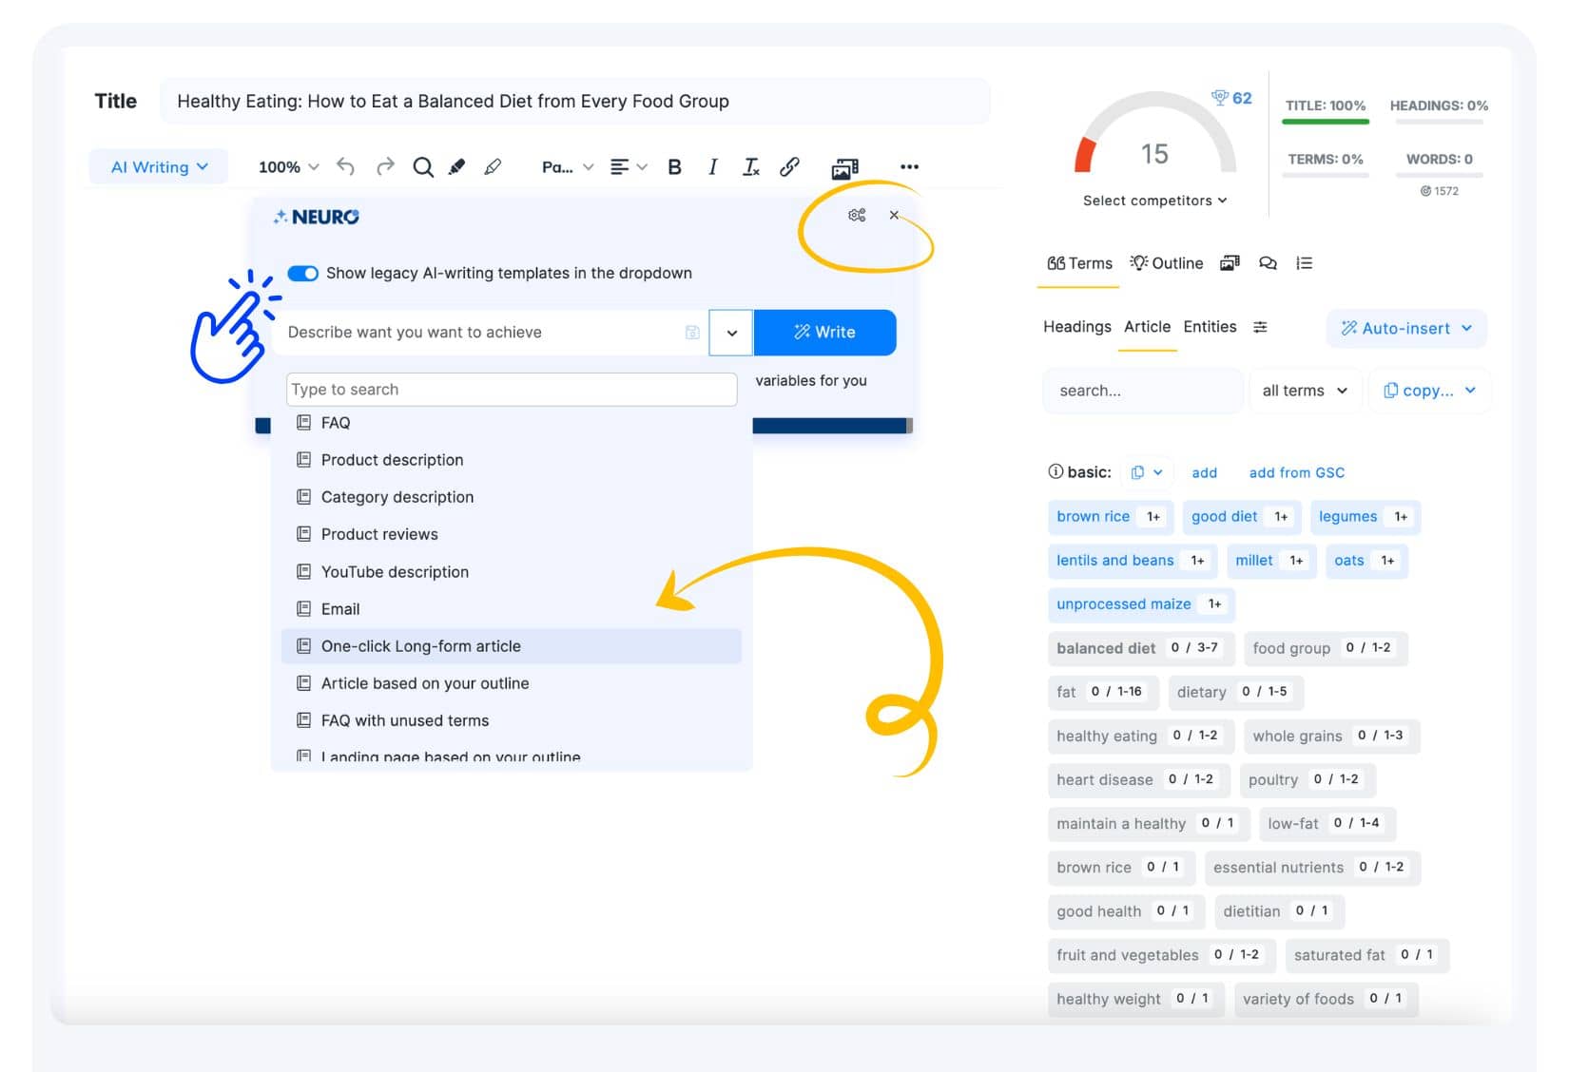Select the pen brush icon
The image size is (1569, 1072).
click(x=493, y=167)
